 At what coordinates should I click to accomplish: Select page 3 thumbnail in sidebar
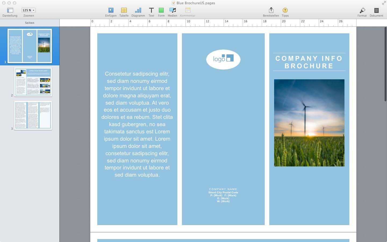[x=33, y=115]
